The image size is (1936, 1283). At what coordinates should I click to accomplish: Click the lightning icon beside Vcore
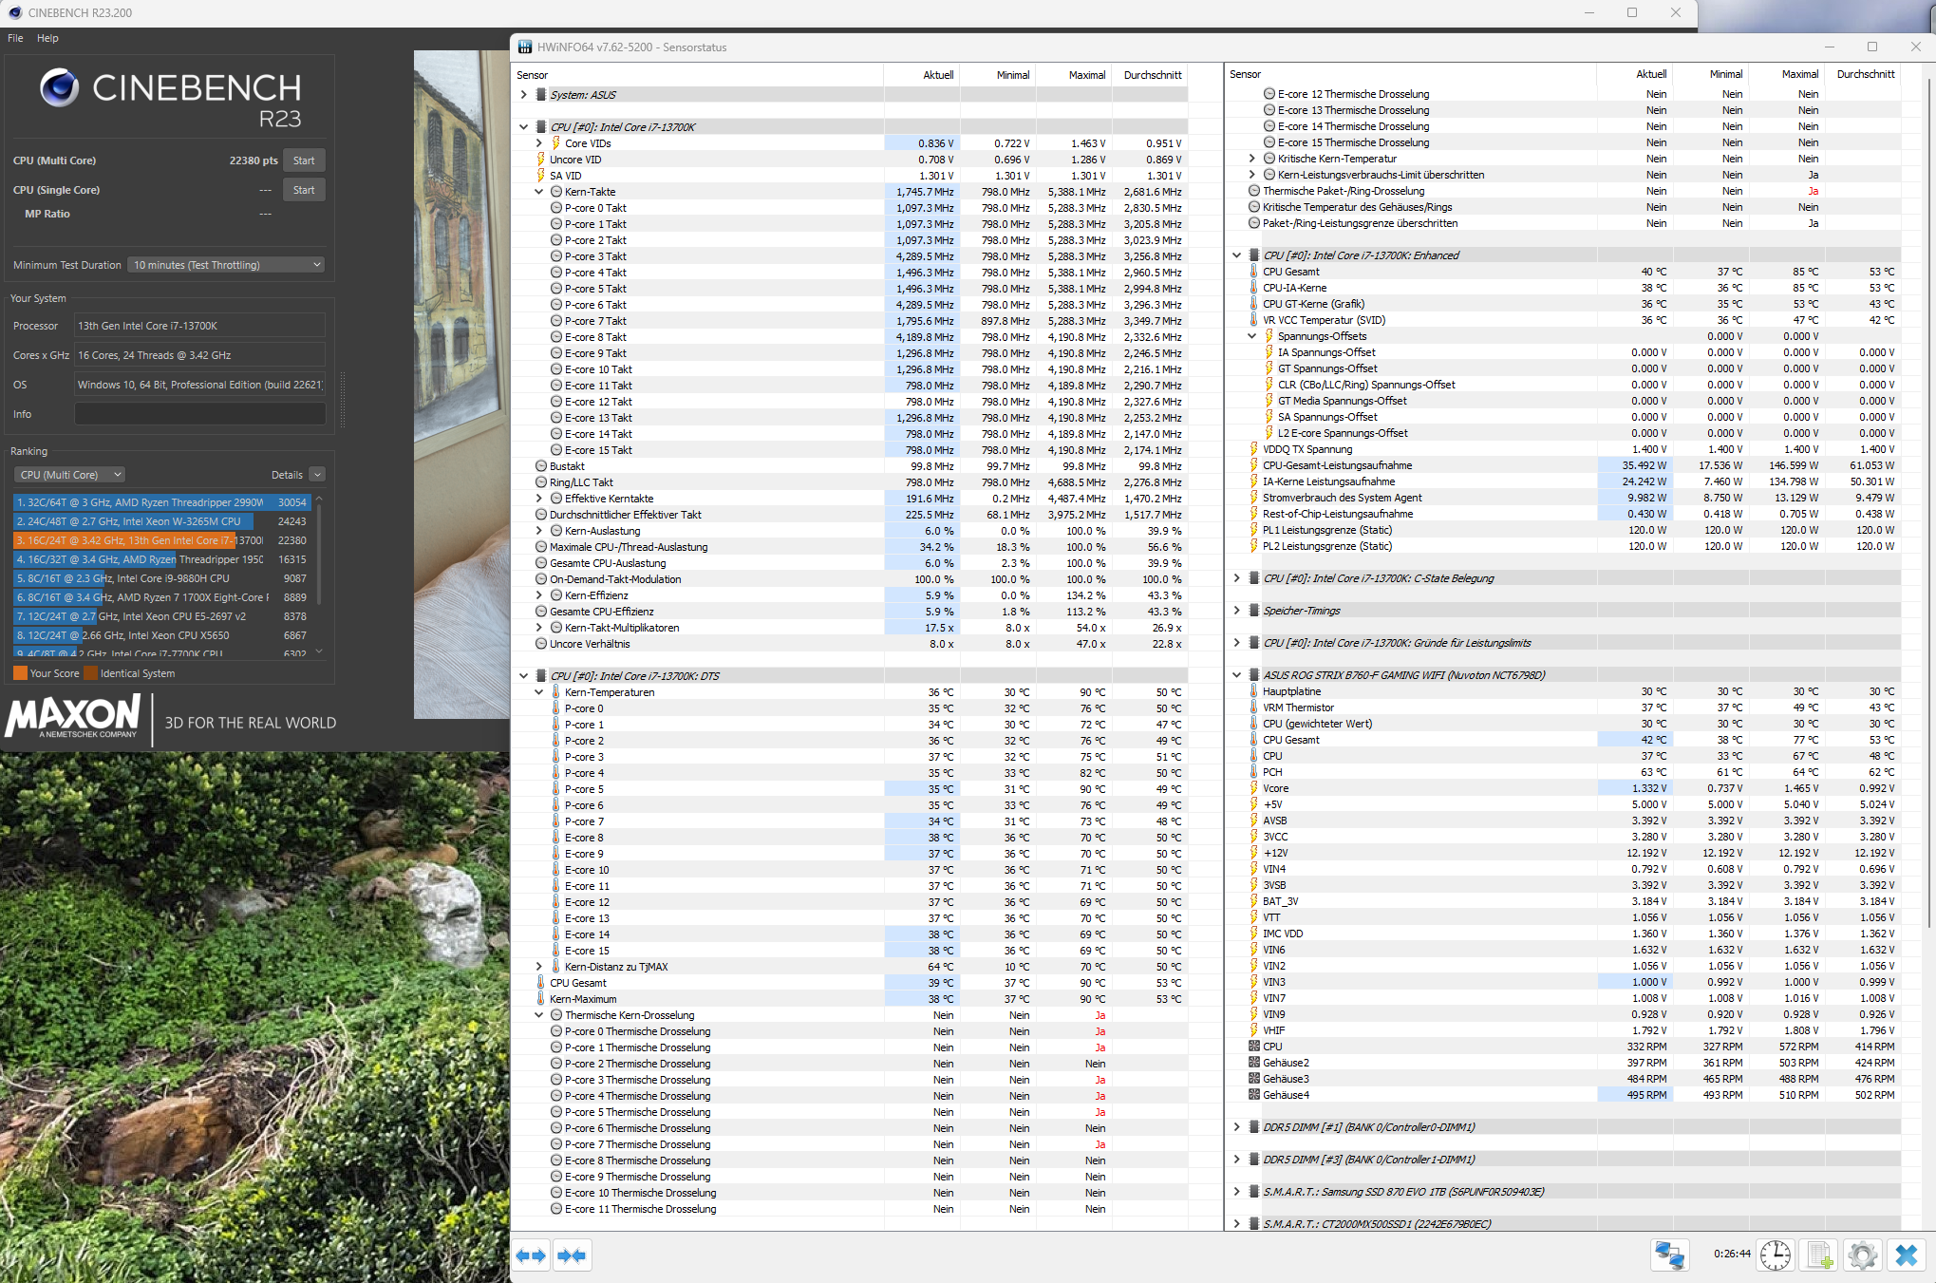click(x=1254, y=788)
